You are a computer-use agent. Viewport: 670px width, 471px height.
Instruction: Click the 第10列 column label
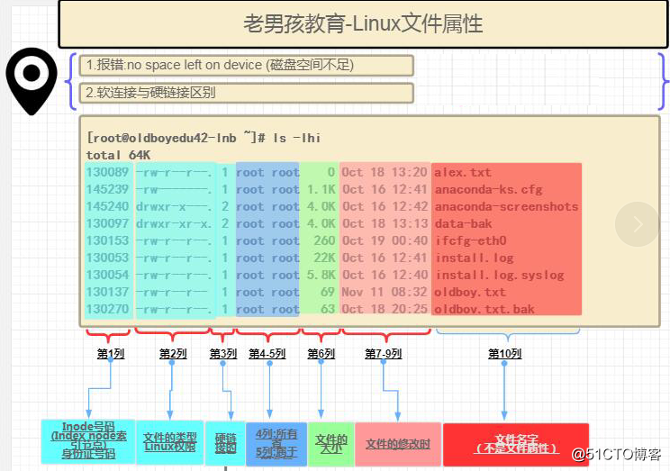[504, 354]
